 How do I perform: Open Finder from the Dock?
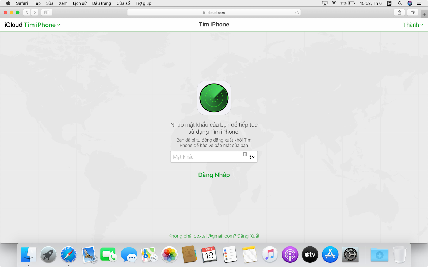[x=28, y=255]
